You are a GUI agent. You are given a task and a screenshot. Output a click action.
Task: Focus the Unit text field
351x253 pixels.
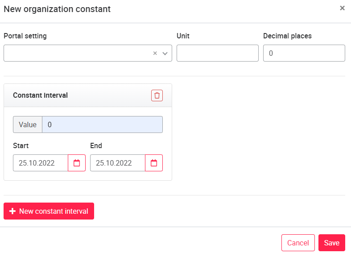click(x=217, y=53)
